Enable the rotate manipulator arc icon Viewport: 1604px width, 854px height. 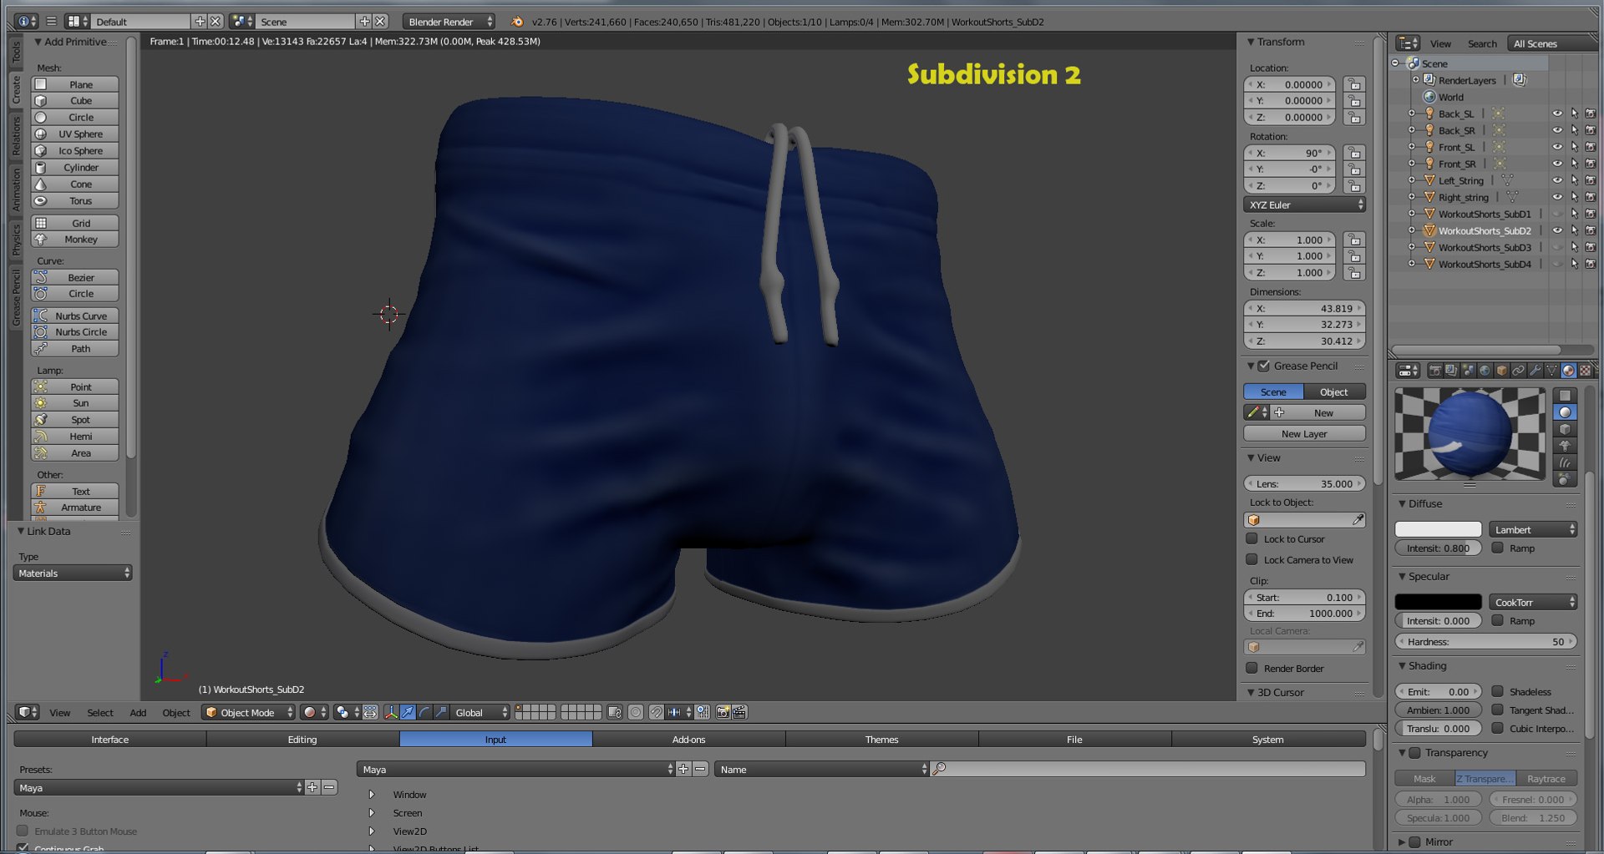pos(424,712)
